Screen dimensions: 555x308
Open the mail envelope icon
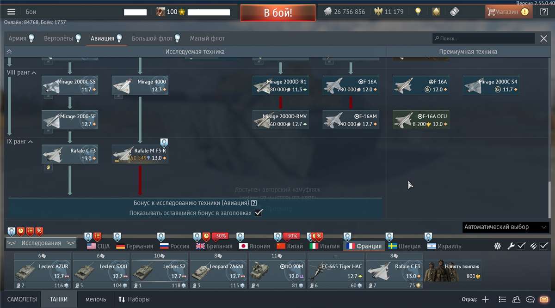544,299
